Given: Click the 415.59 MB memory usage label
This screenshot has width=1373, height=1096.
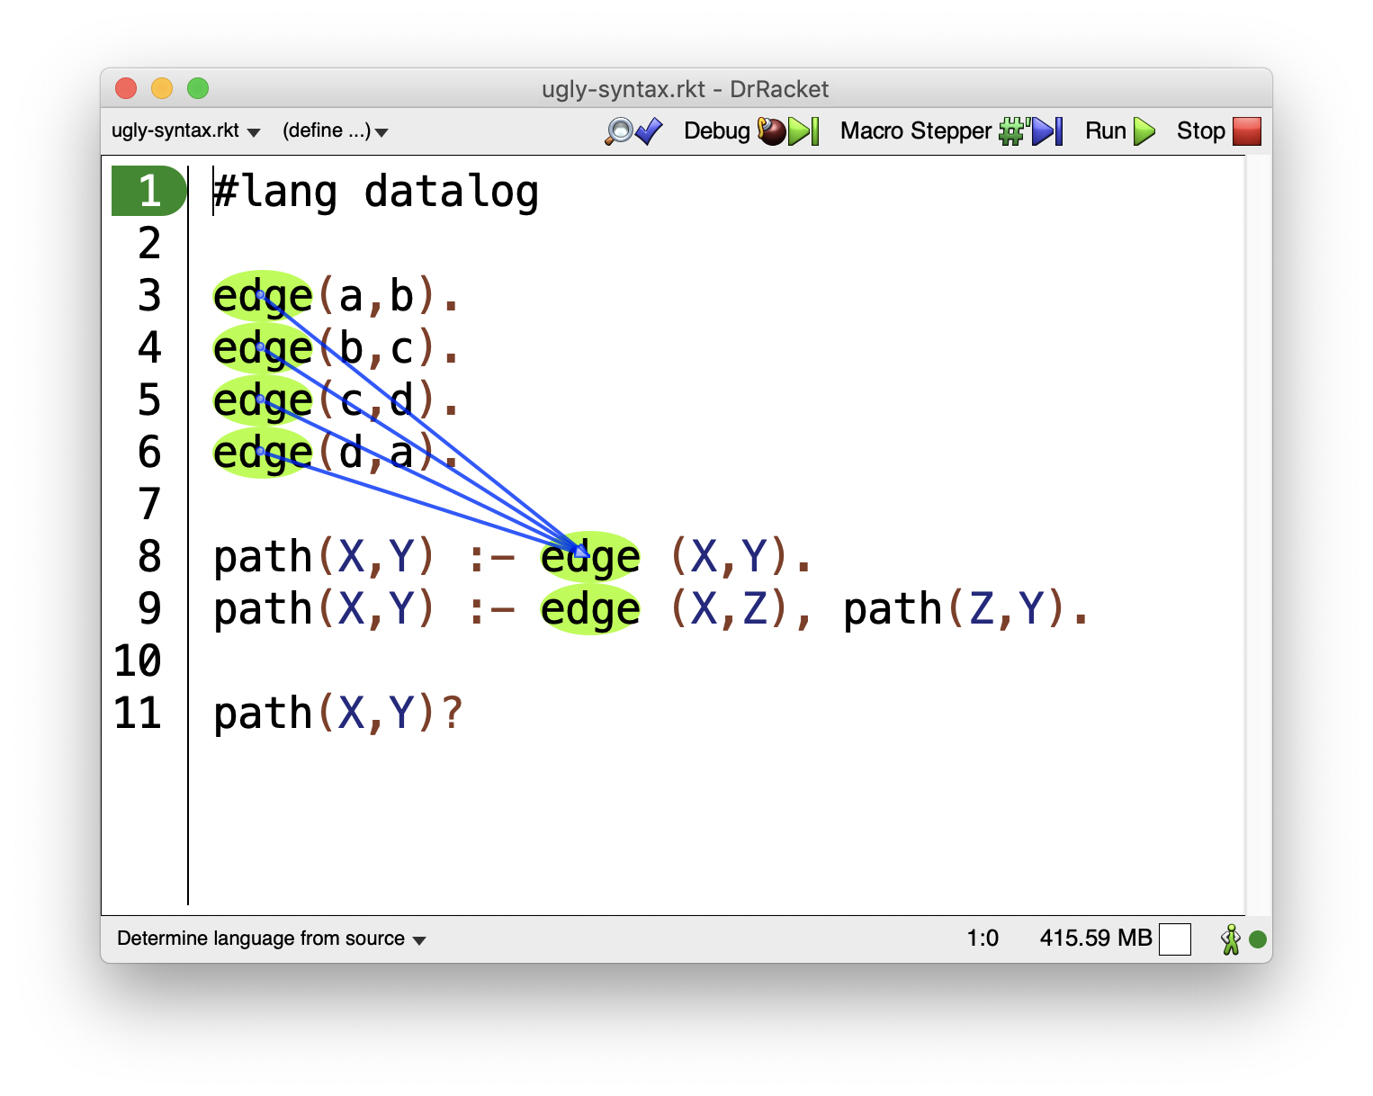Looking at the screenshot, I should 1096,939.
